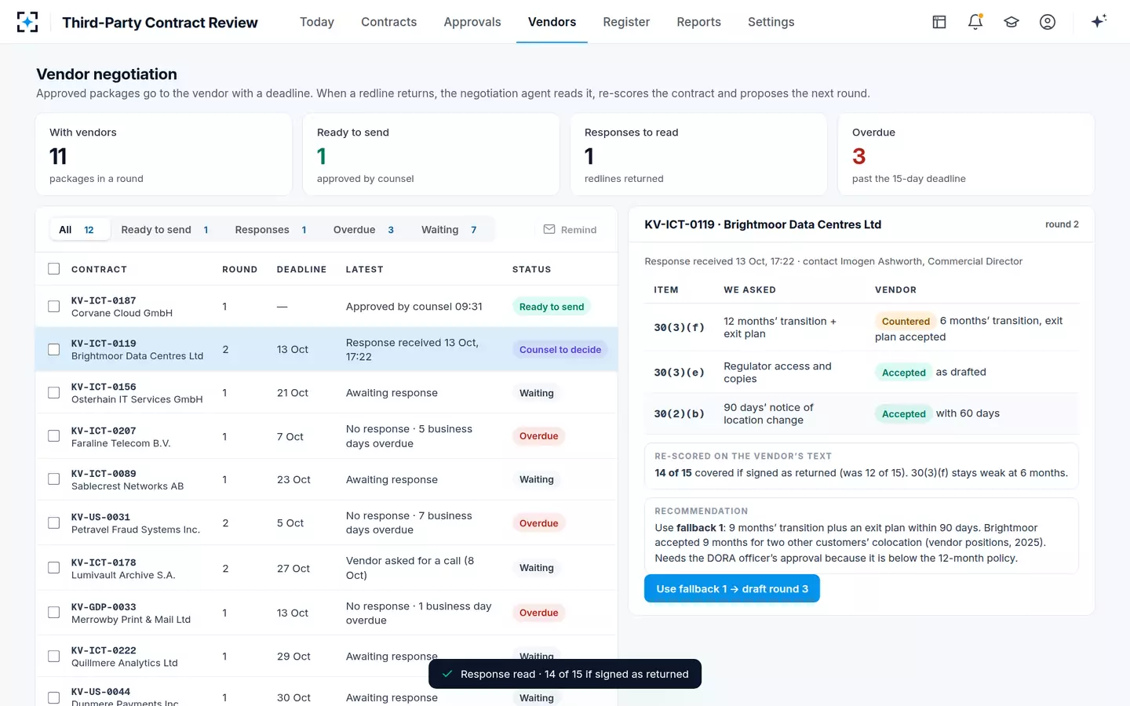Click Accepted tag for 30(3)(e)

tap(904, 373)
